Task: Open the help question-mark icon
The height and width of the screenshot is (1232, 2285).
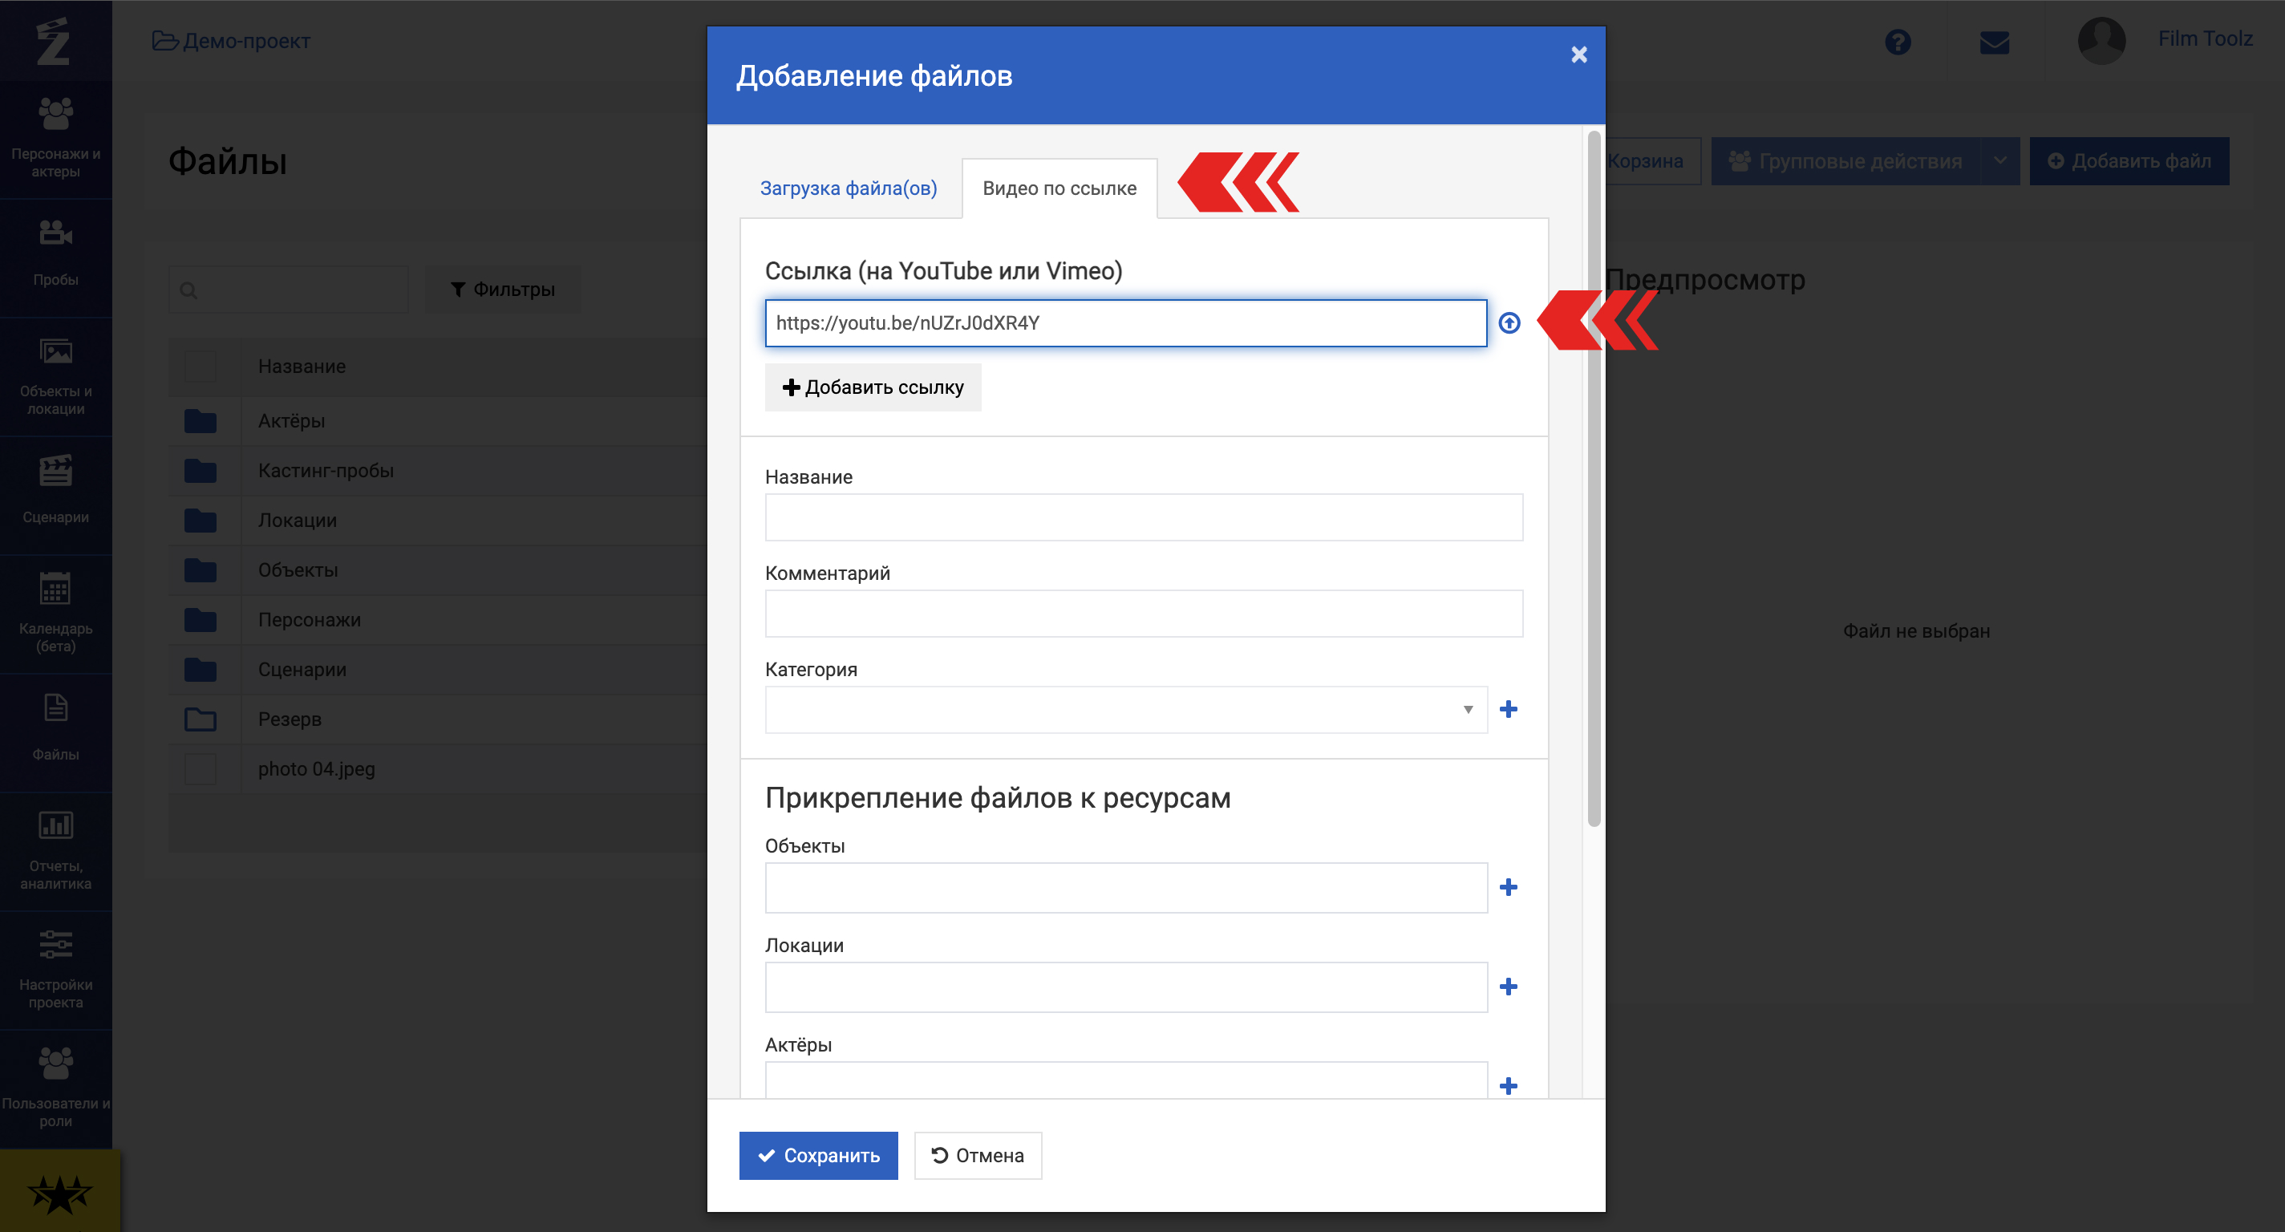Action: click(x=1898, y=42)
